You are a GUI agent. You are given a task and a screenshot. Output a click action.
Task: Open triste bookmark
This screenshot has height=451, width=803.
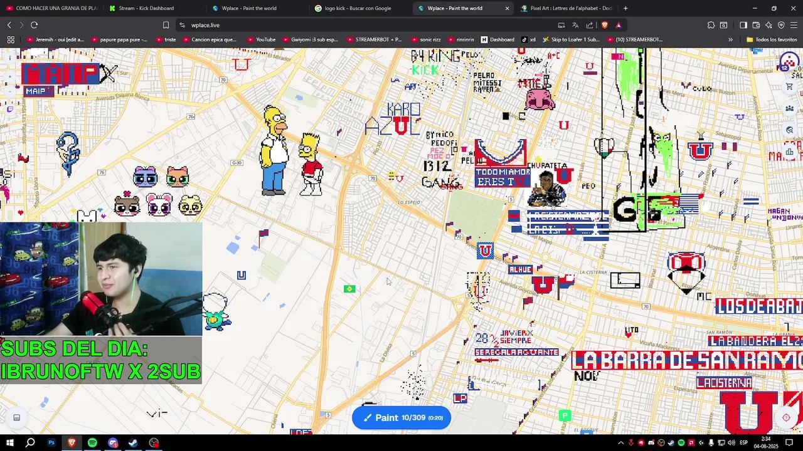click(165, 39)
